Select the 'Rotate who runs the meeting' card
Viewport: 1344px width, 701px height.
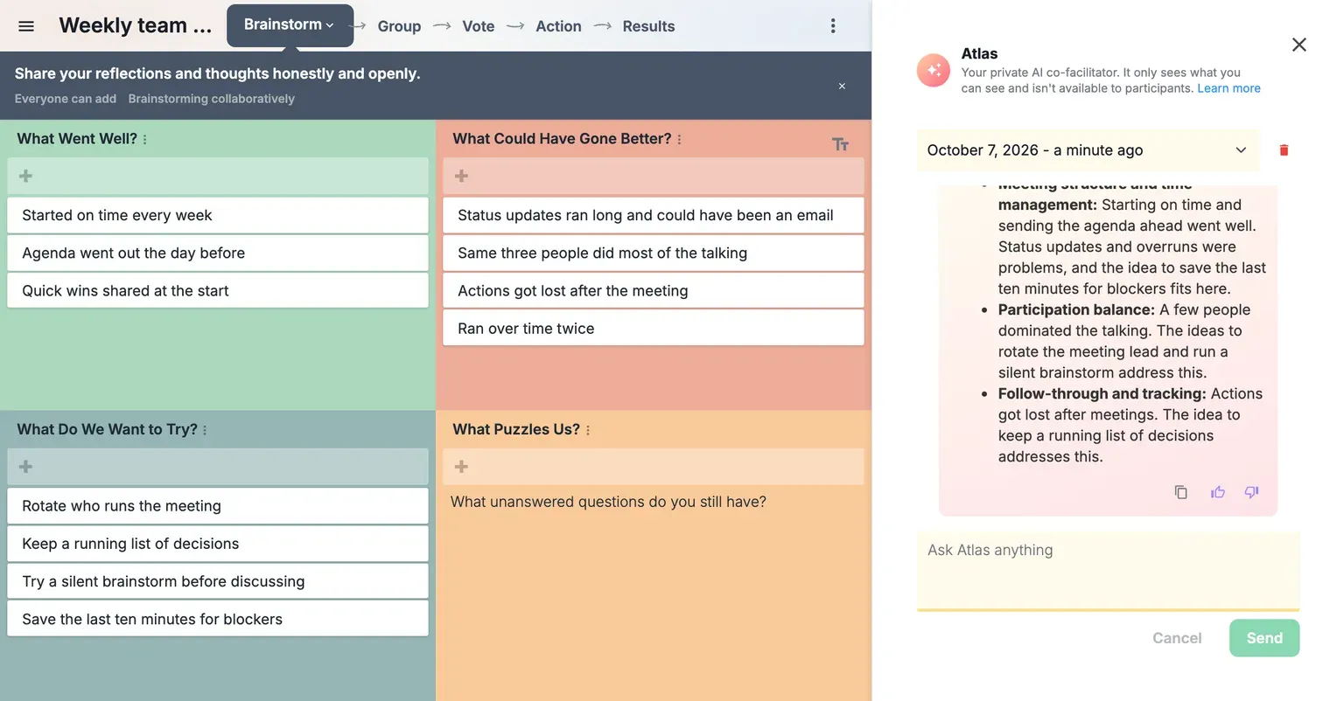(218, 506)
